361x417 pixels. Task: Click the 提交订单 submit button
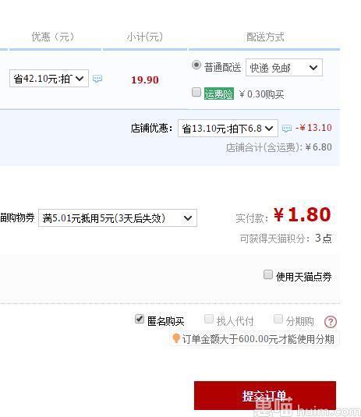tap(265, 395)
